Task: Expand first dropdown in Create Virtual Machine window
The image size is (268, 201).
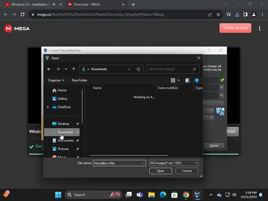Action: tap(221, 88)
